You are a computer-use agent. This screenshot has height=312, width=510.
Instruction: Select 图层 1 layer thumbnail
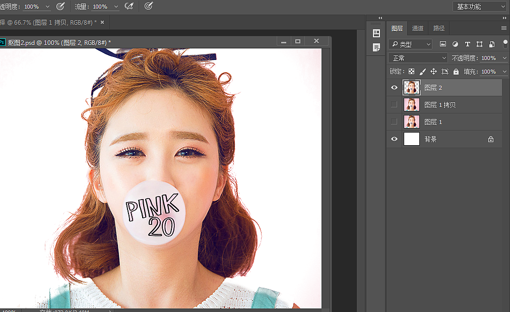coord(411,121)
